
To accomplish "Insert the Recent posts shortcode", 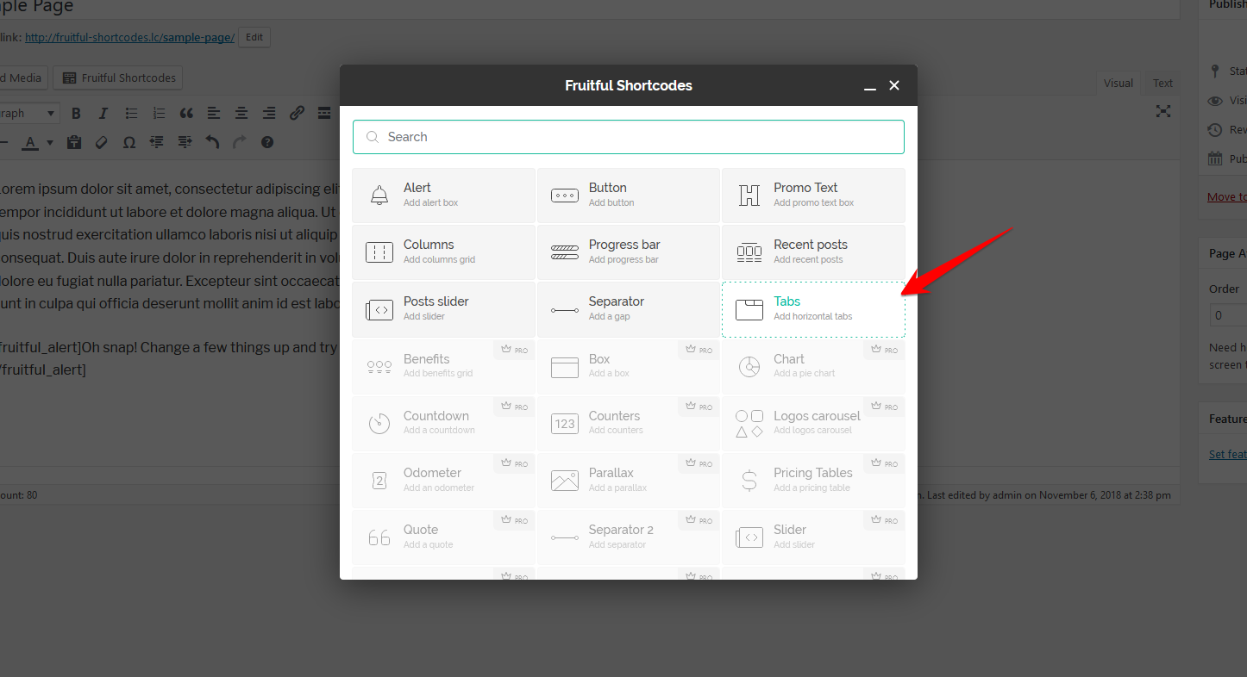I will (813, 252).
